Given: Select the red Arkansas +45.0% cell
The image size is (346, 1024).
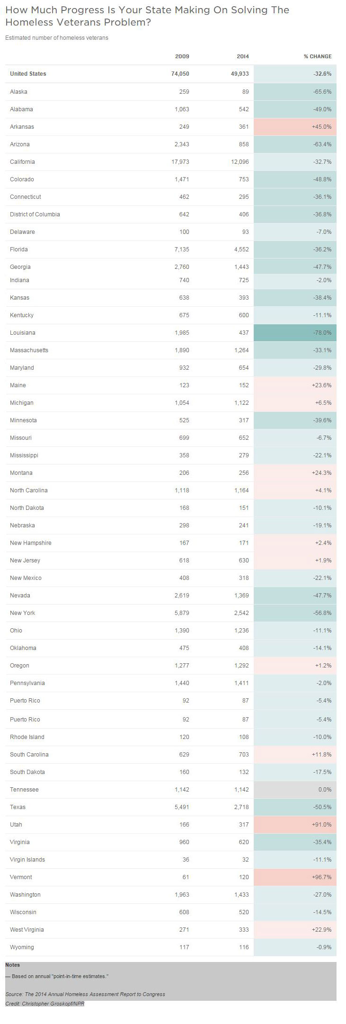Looking at the screenshot, I should (x=295, y=127).
